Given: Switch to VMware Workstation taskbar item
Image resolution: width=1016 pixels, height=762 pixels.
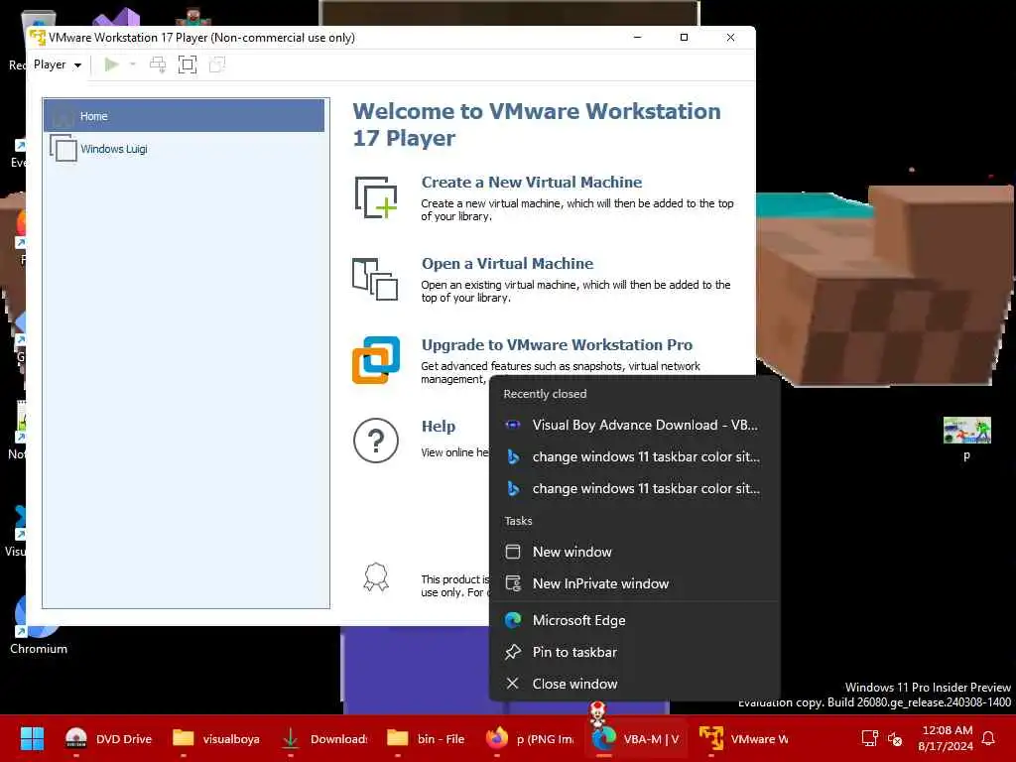Looking at the screenshot, I should click(743, 738).
